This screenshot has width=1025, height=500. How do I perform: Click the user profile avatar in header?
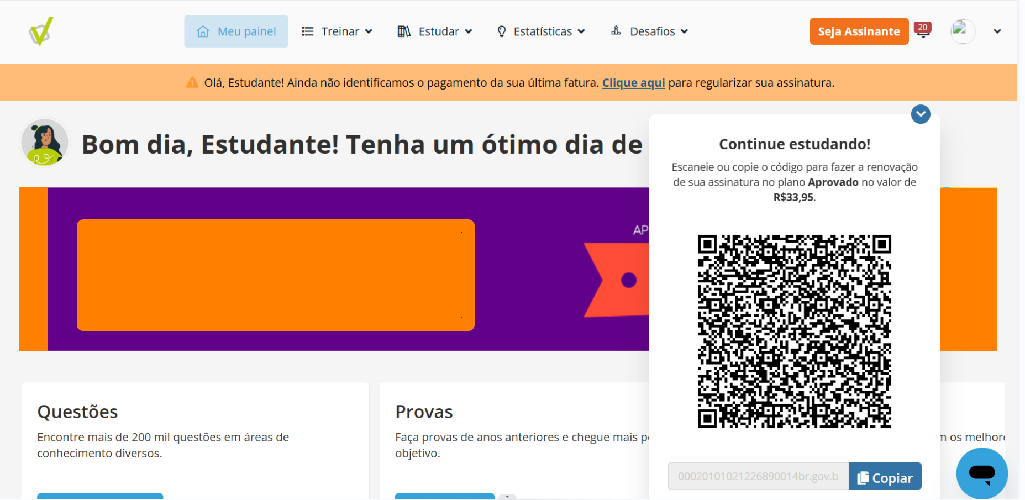963,31
